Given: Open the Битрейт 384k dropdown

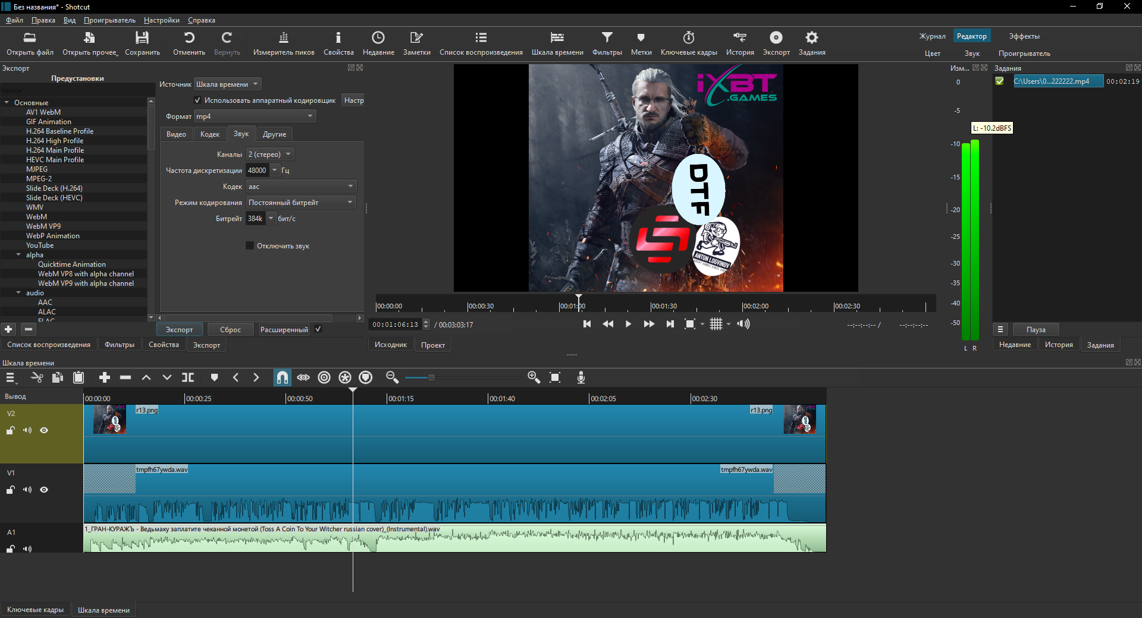Looking at the screenshot, I should pyautogui.click(x=271, y=219).
